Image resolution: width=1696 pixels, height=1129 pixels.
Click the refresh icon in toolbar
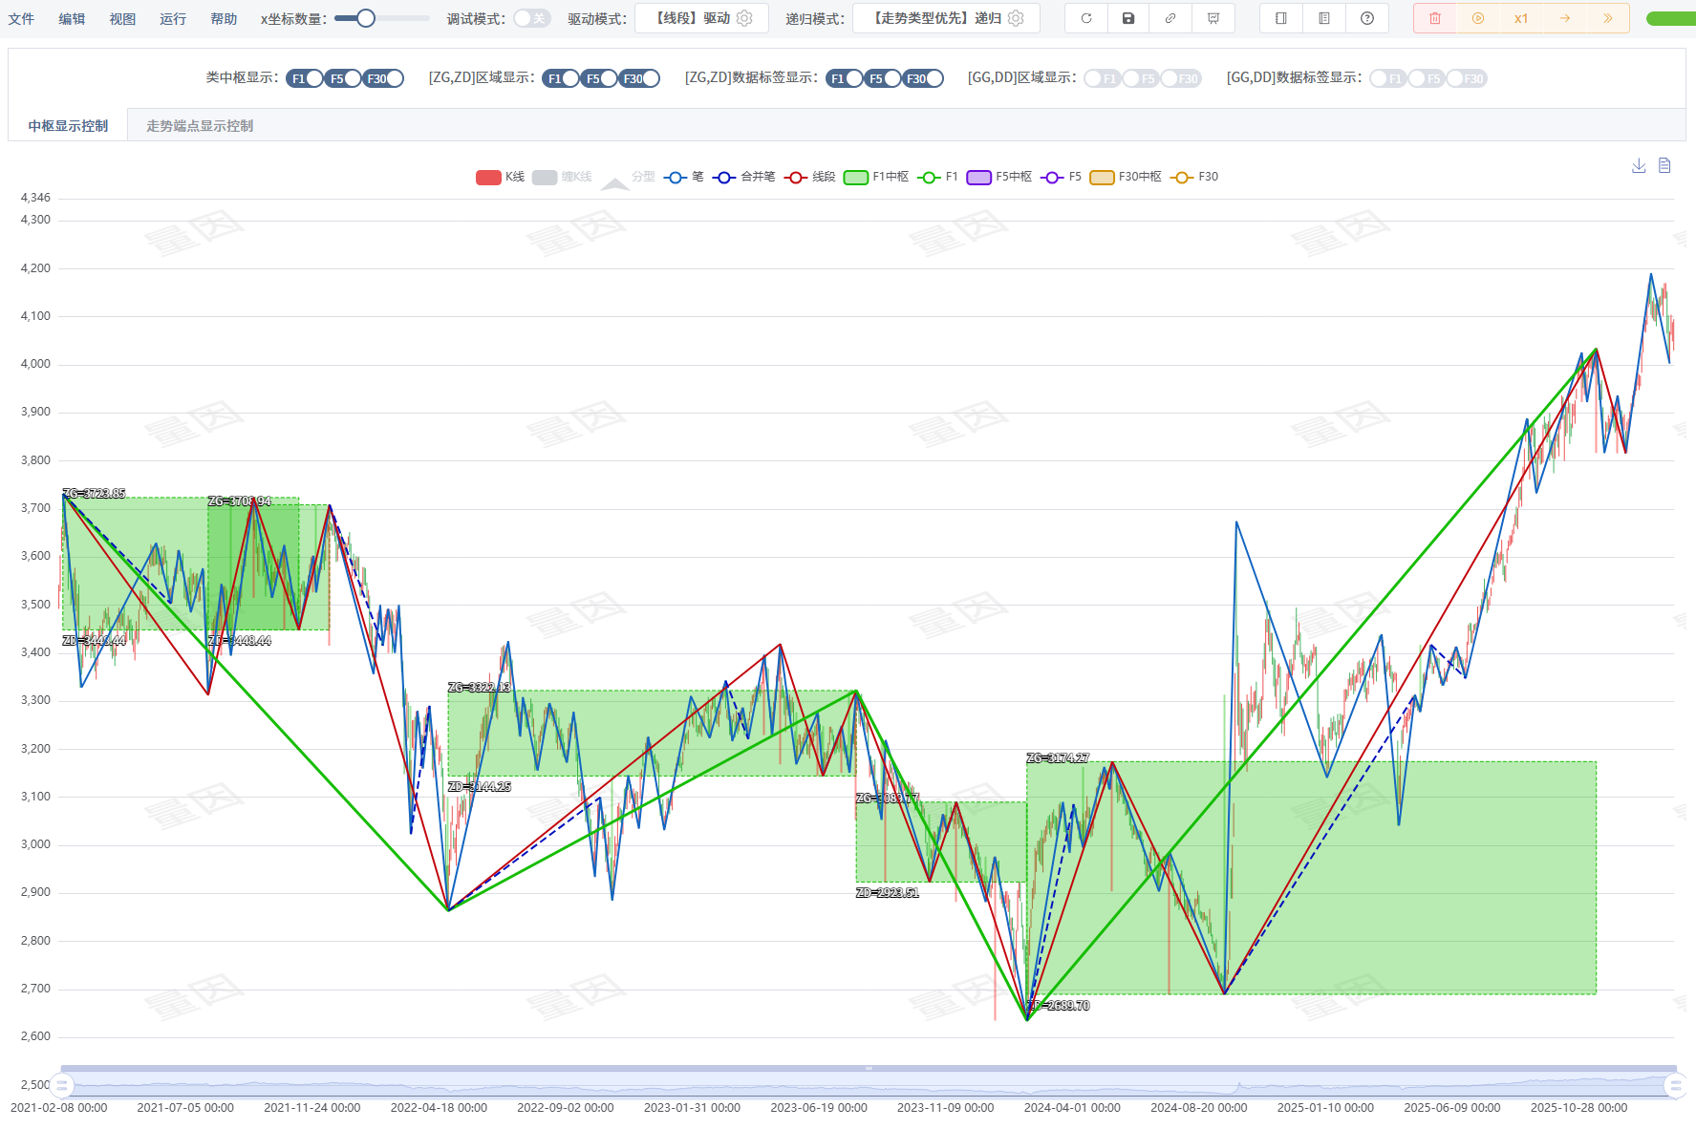coord(1086,18)
